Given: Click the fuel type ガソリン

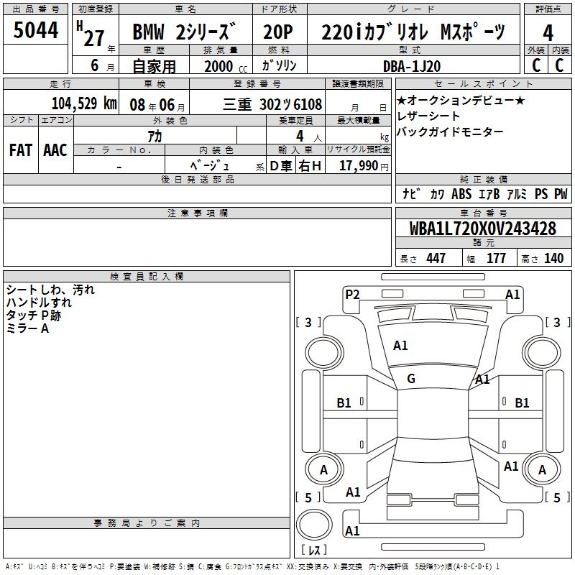Looking at the screenshot, I should 279,65.
